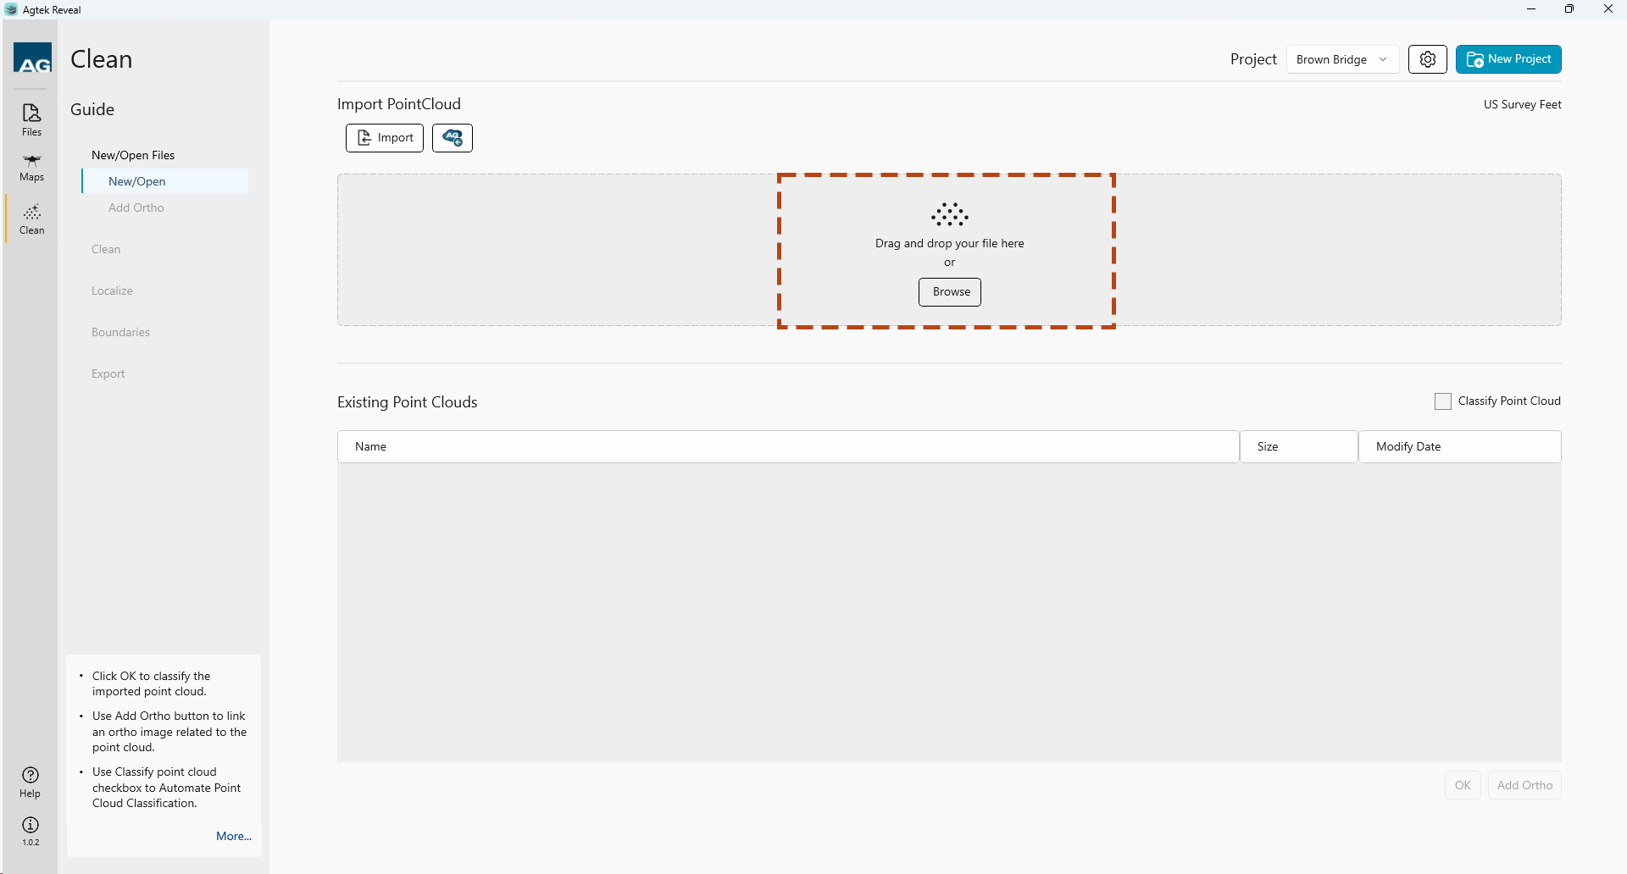The height and width of the screenshot is (874, 1627).
Task: Select New/Open in the guide
Action: coord(137,181)
